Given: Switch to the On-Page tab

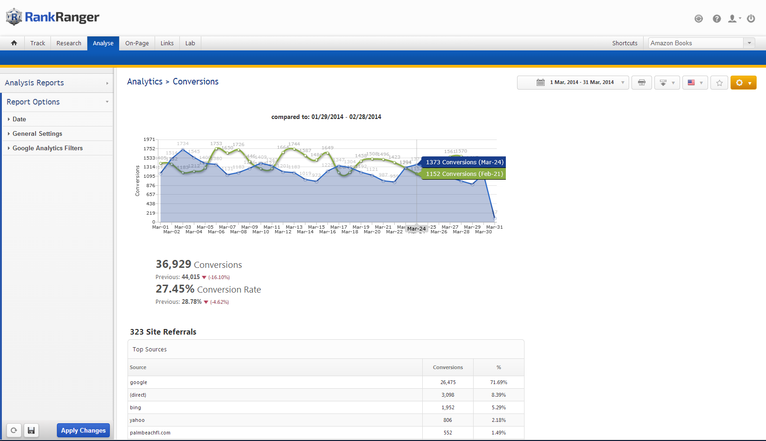Looking at the screenshot, I should pyautogui.click(x=137, y=43).
